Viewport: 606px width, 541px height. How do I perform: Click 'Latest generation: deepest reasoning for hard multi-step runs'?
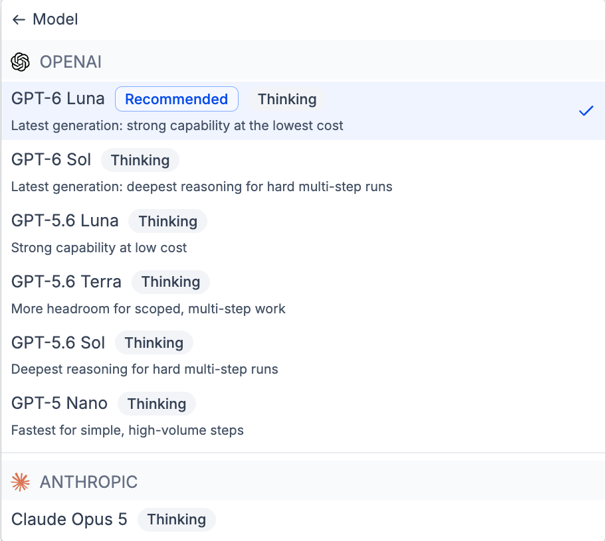tap(202, 187)
